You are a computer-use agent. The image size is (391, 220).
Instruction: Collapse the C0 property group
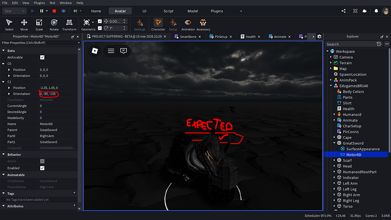point(3,64)
